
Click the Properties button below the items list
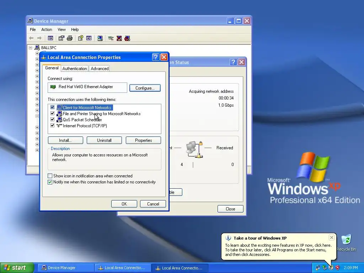coord(143,140)
